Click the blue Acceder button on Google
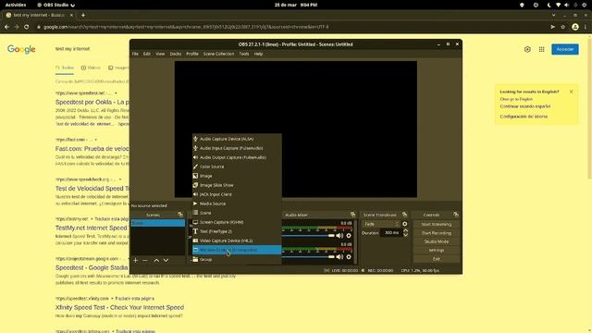Viewport: 592px width, 333px height. (x=565, y=49)
